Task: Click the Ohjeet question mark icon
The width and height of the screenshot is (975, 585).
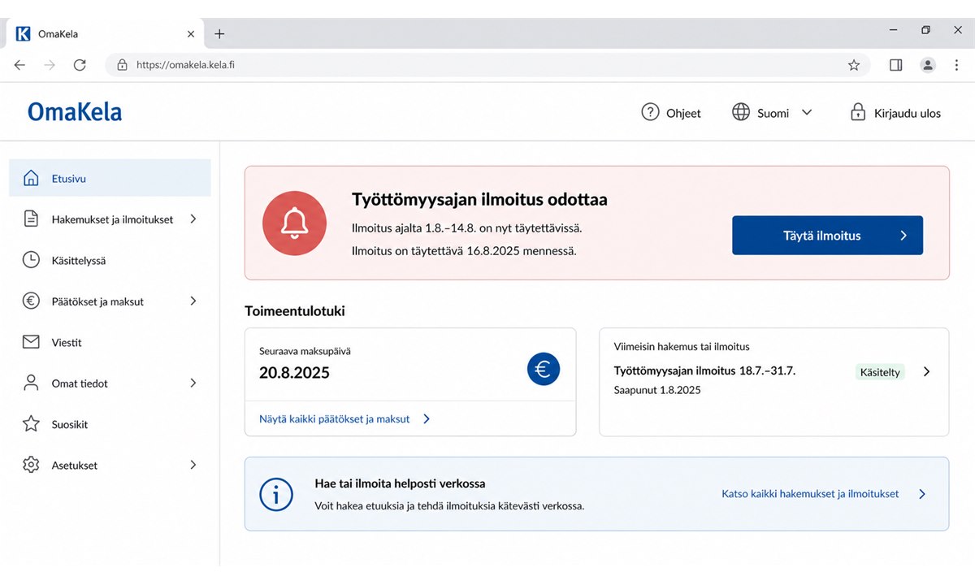Action: point(650,112)
